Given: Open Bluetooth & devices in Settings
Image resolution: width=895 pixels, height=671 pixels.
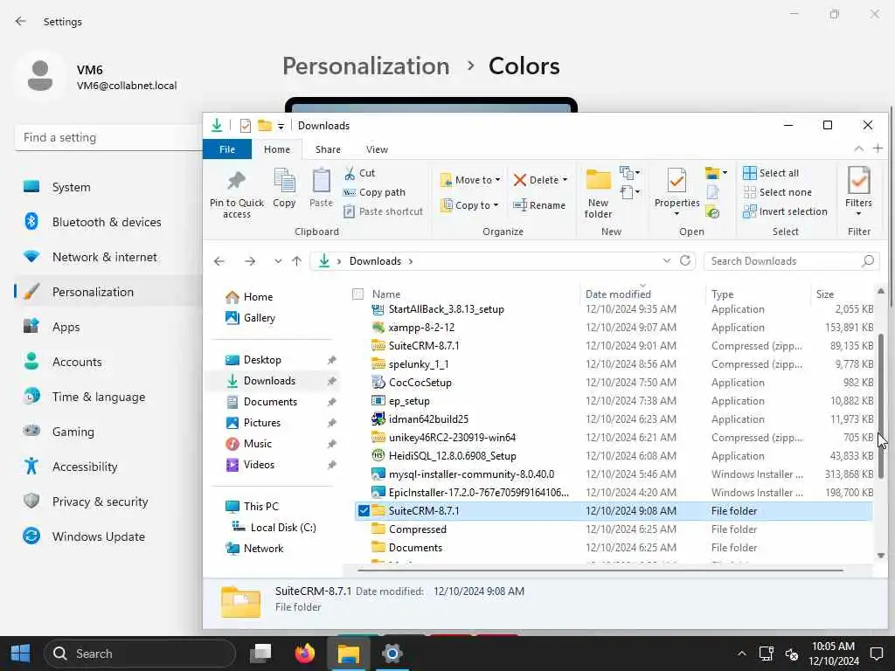Looking at the screenshot, I should point(107,222).
